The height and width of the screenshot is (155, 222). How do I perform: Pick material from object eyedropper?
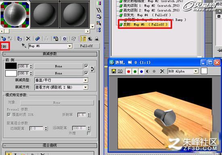point(24,46)
